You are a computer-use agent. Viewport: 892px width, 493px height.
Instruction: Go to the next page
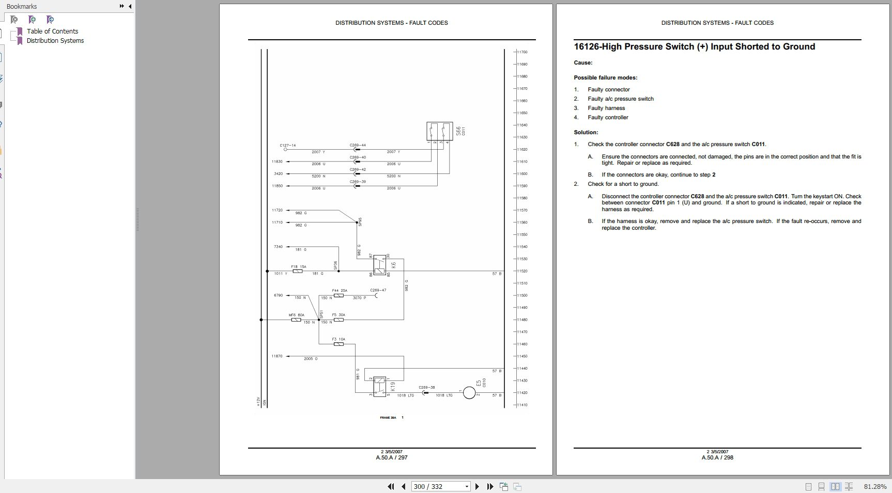point(477,486)
